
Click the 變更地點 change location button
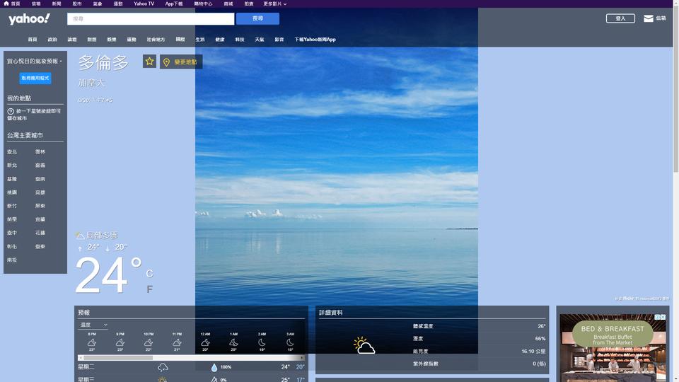click(x=181, y=62)
